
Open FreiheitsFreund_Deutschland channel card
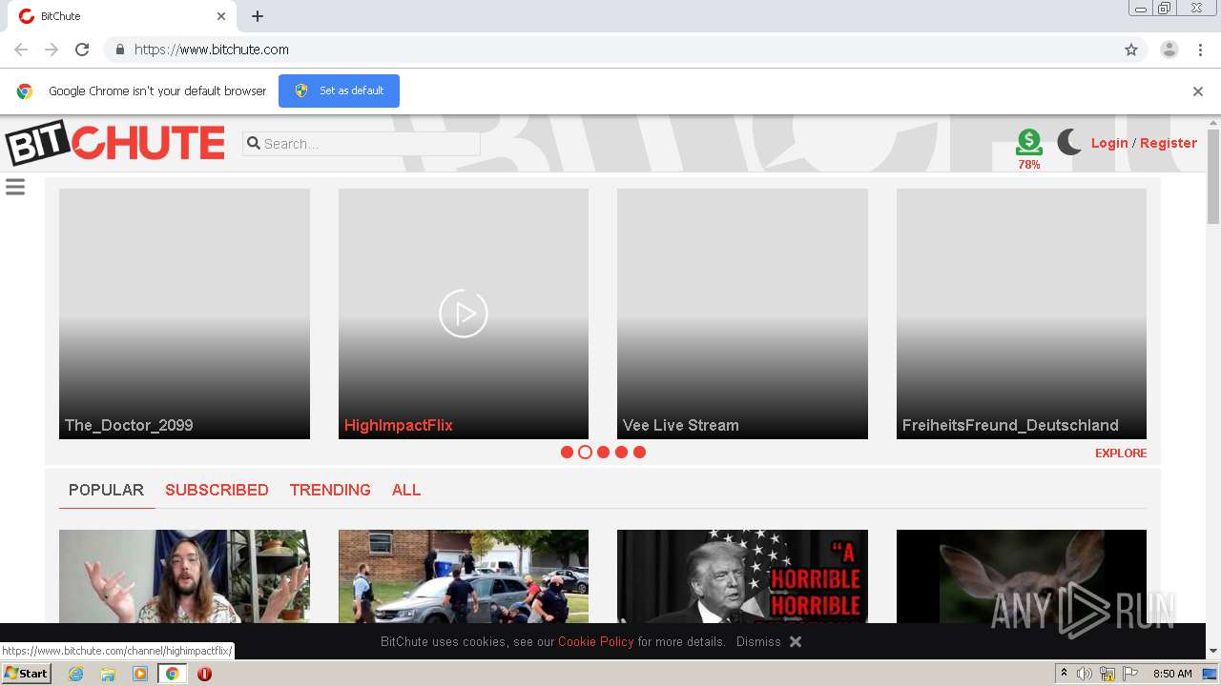pos(1022,313)
